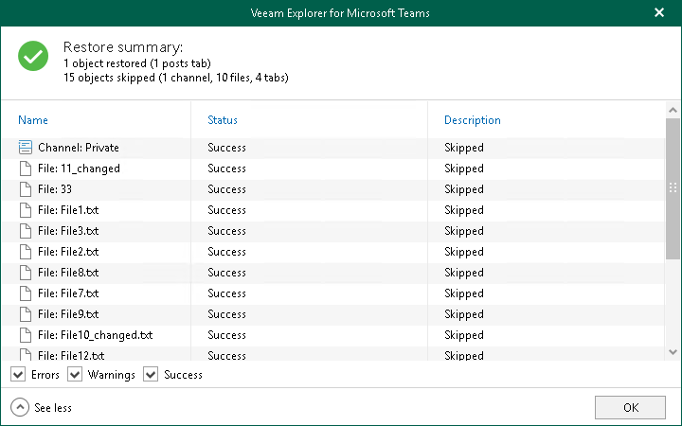The width and height of the screenshot is (682, 426).
Task: Click the file icon next to File: 33
Action: pyautogui.click(x=25, y=189)
